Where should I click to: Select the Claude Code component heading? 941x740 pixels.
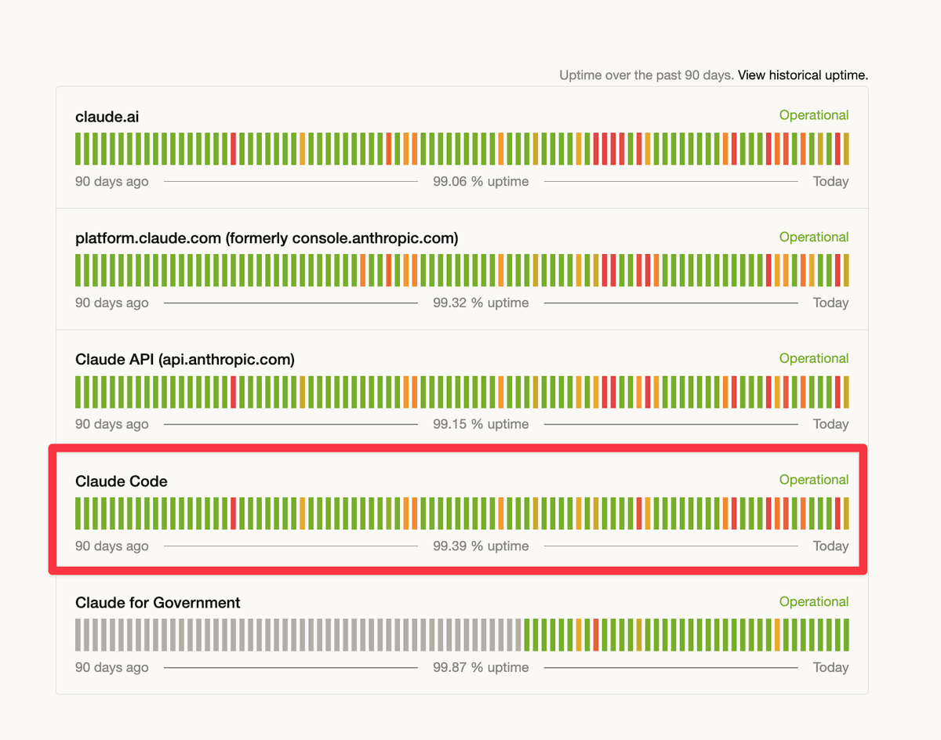tap(122, 481)
